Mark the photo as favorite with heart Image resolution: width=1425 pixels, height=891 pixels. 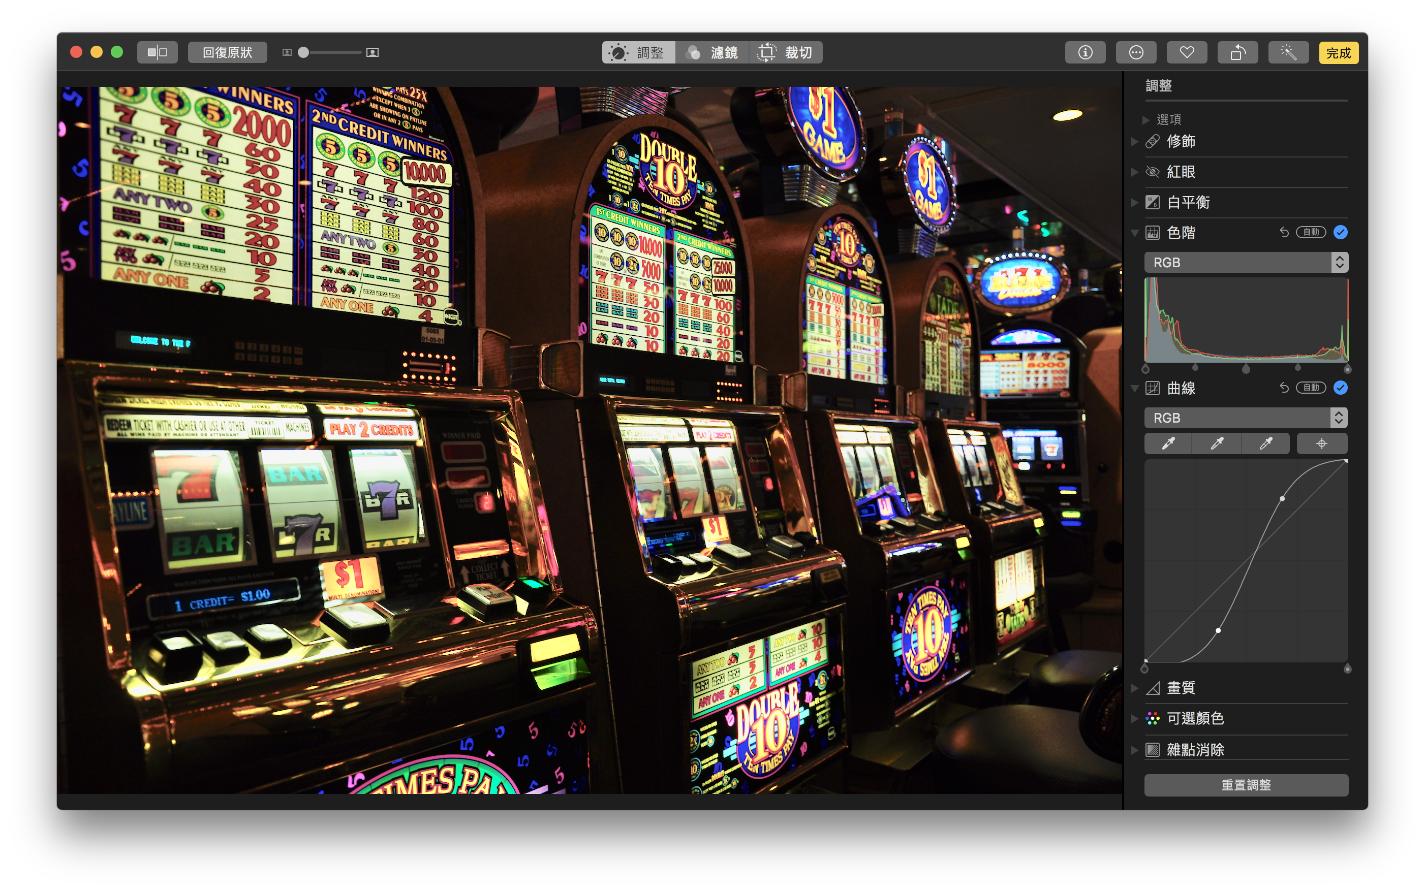(1187, 52)
